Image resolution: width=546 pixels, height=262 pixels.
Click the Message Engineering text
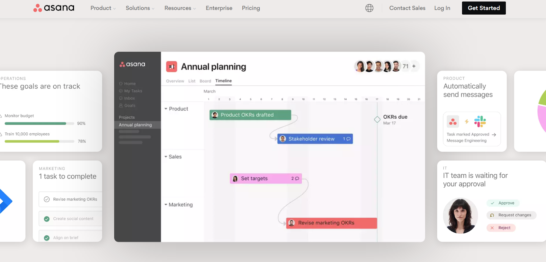tap(466, 141)
